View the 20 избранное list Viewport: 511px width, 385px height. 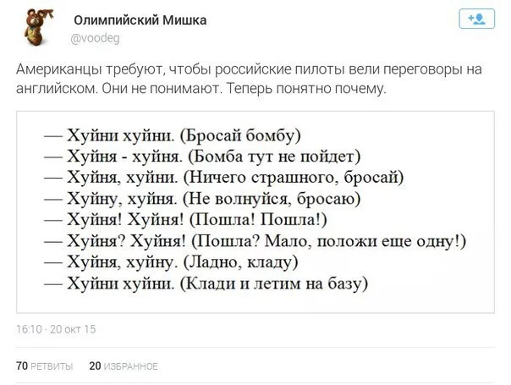[124, 366]
